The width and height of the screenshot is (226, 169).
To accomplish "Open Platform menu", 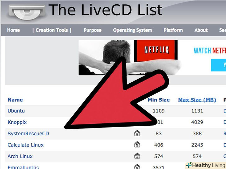I will click(173, 30).
